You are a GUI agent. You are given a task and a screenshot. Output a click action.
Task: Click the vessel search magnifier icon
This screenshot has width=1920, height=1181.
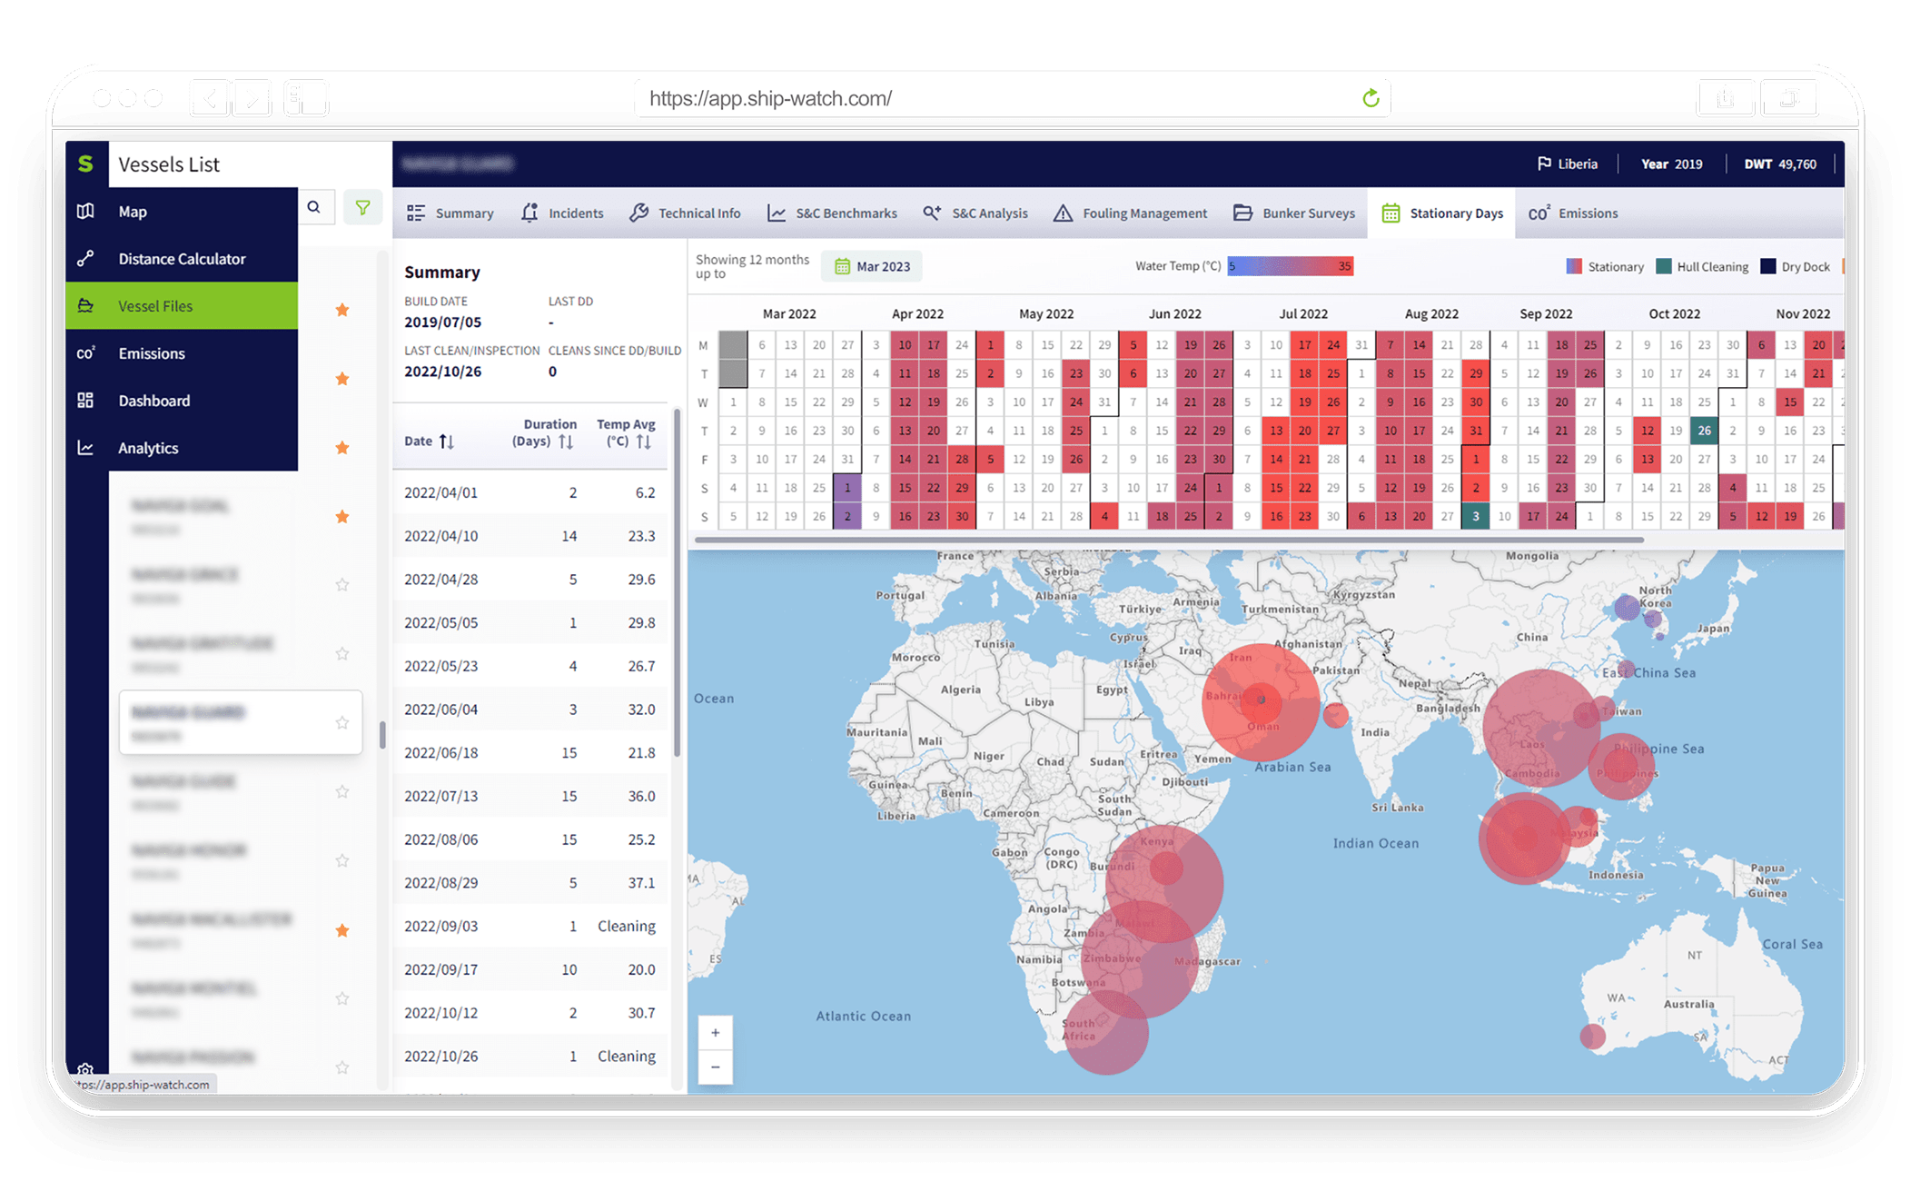click(x=314, y=207)
